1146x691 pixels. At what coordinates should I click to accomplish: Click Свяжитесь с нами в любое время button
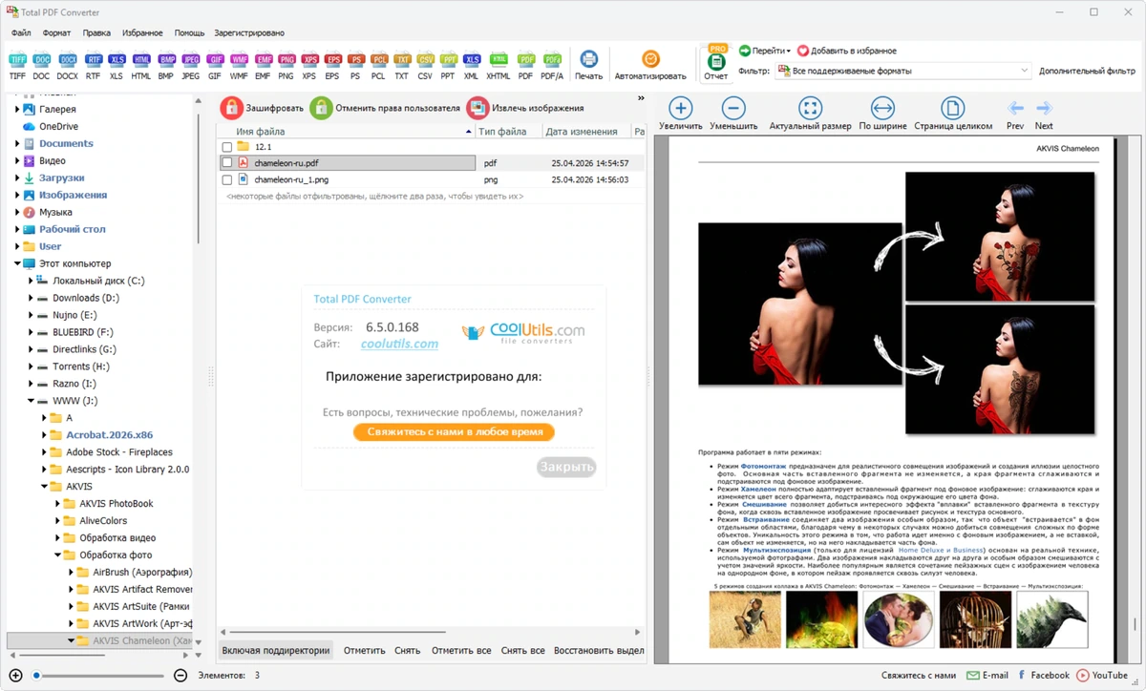coord(454,431)
